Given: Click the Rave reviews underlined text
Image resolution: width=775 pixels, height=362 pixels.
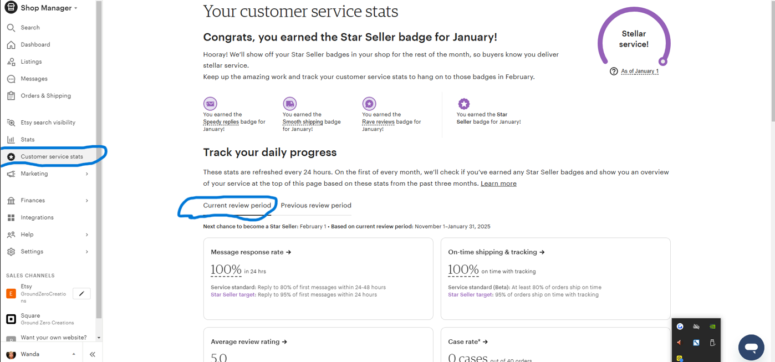Looking at the screenshot, I should (x=378, y=122).
